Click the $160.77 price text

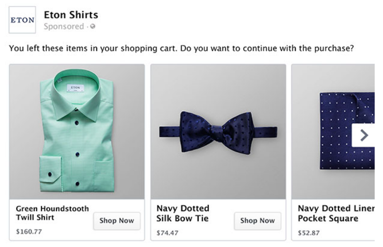[x=29, y=232]
